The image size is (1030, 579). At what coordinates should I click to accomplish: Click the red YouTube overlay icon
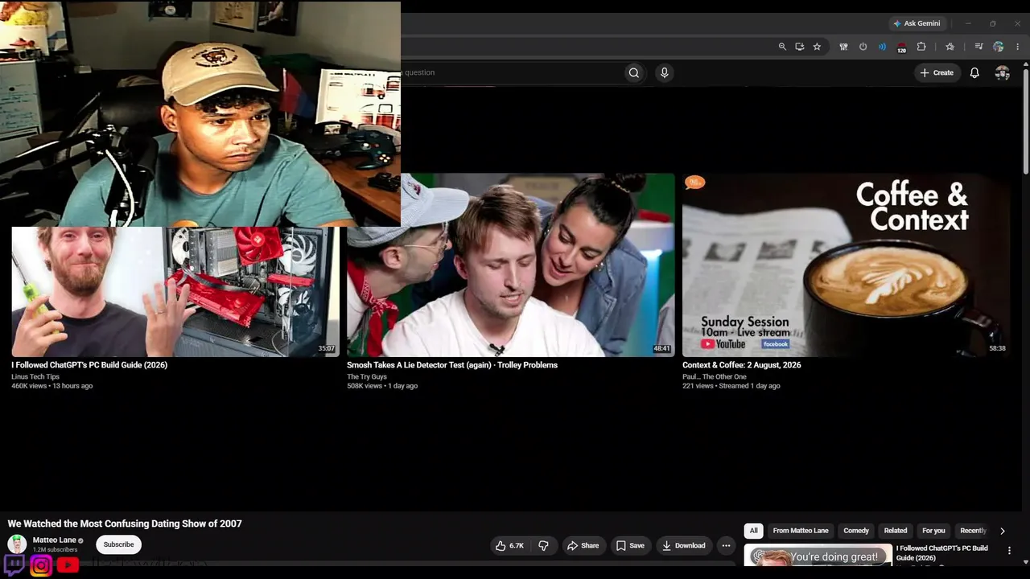pyautogui.click(x=68, y=565)
